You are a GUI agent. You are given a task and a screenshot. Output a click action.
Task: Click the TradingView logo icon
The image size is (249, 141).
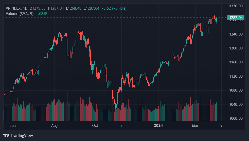tap(6, 135)
